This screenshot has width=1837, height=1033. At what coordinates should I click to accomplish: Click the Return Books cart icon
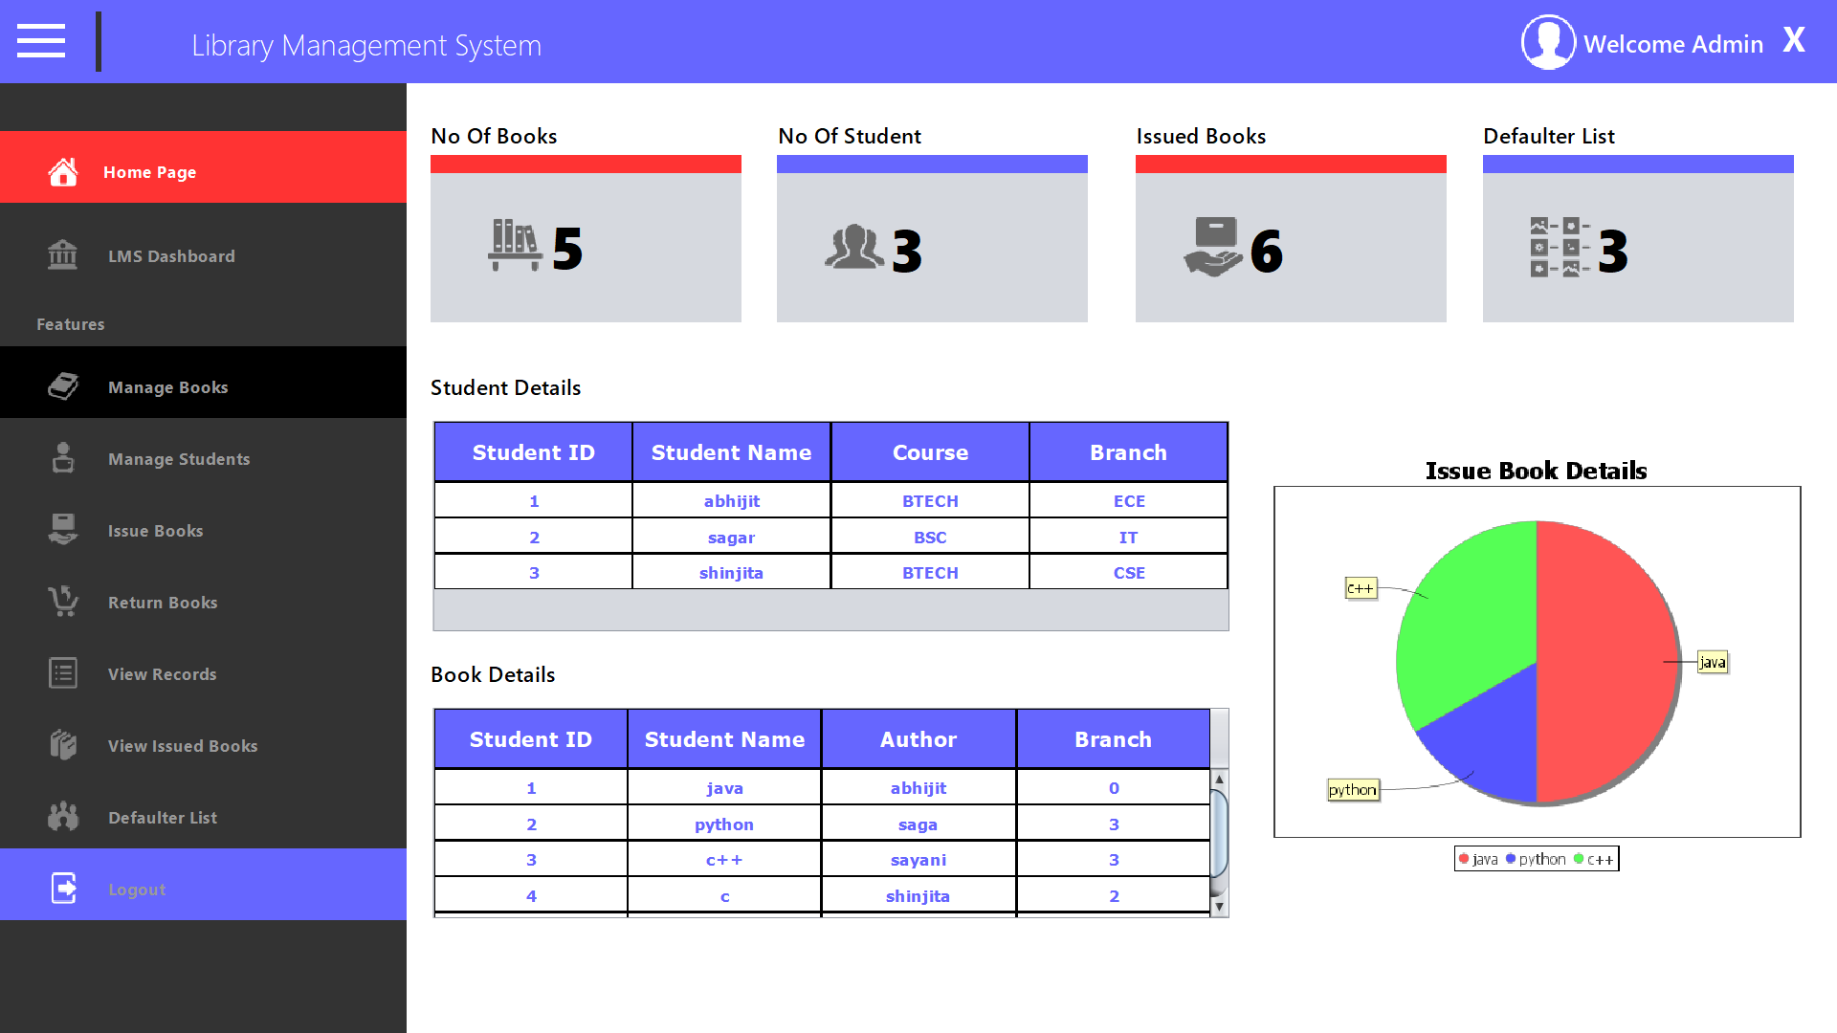[63, 602]
